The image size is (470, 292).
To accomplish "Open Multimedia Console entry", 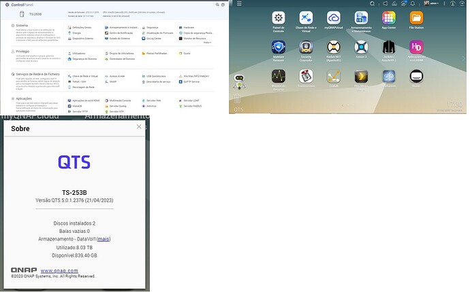I will point(118,101).
